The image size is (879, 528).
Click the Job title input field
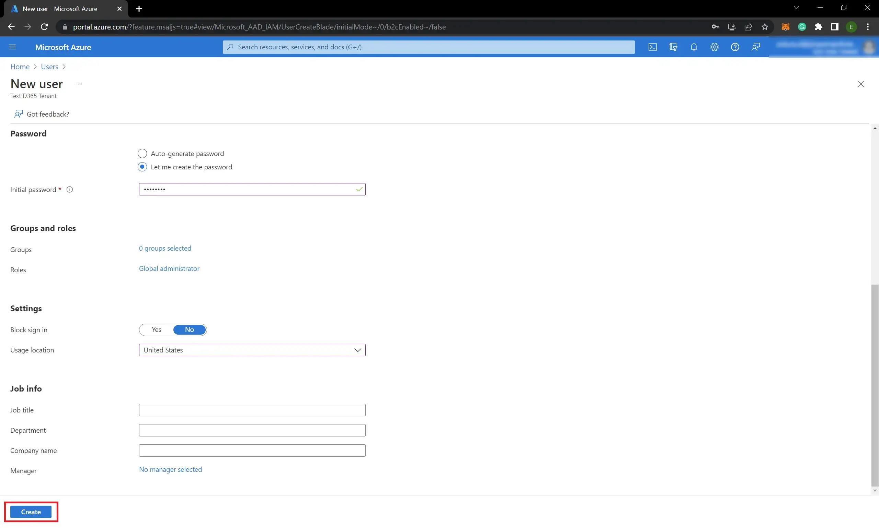point(252,409)
